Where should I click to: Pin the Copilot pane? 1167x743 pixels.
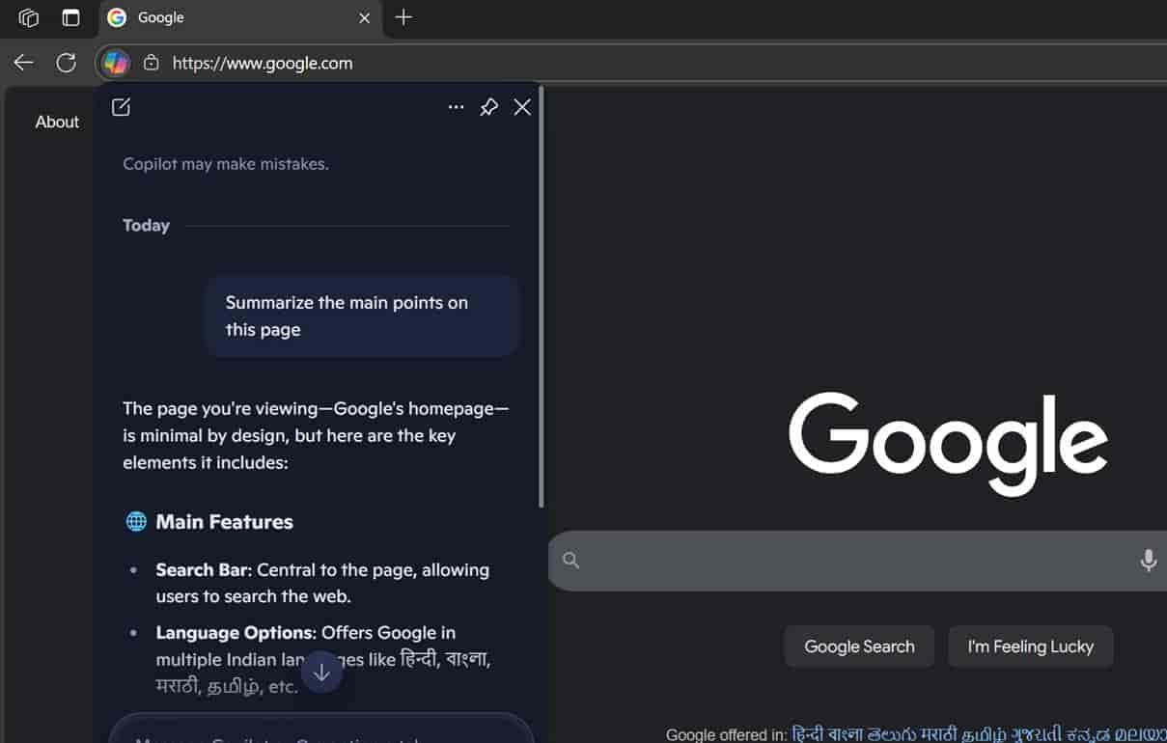click(489, 107)
